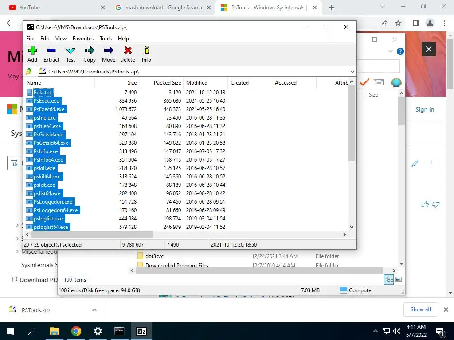Switch to mash download Google Search tab

163,8
